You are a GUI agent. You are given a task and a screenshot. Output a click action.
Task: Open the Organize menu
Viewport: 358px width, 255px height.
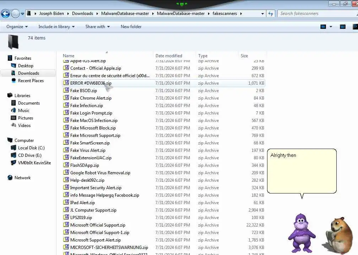coord(17,27)
